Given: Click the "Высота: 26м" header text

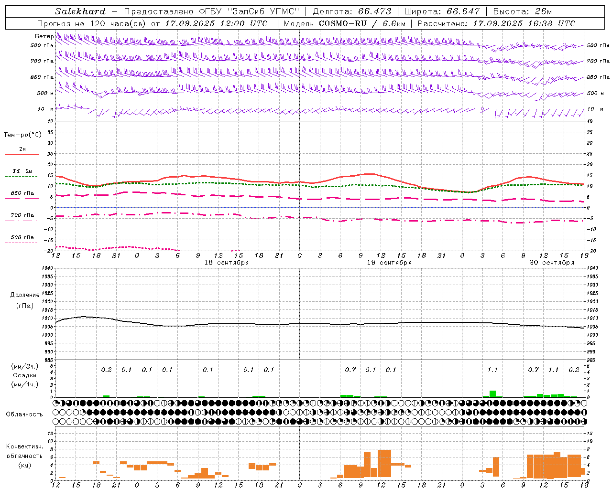Looking at the screenshot, I should click(x=523, y=11).
